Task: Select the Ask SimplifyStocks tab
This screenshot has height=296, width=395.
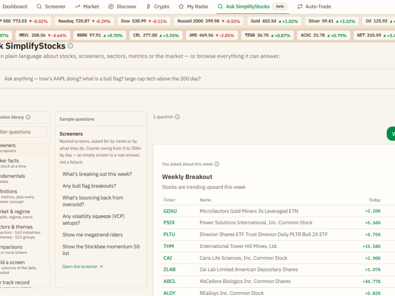Action: click(253, 7)
